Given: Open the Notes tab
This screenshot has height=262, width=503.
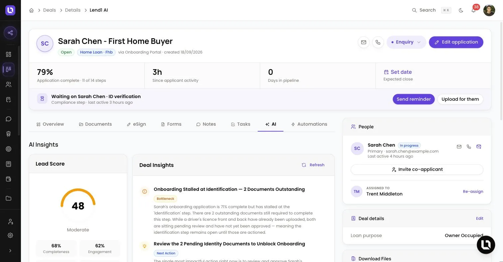Looking at the screenshot, I should [206, 124].
